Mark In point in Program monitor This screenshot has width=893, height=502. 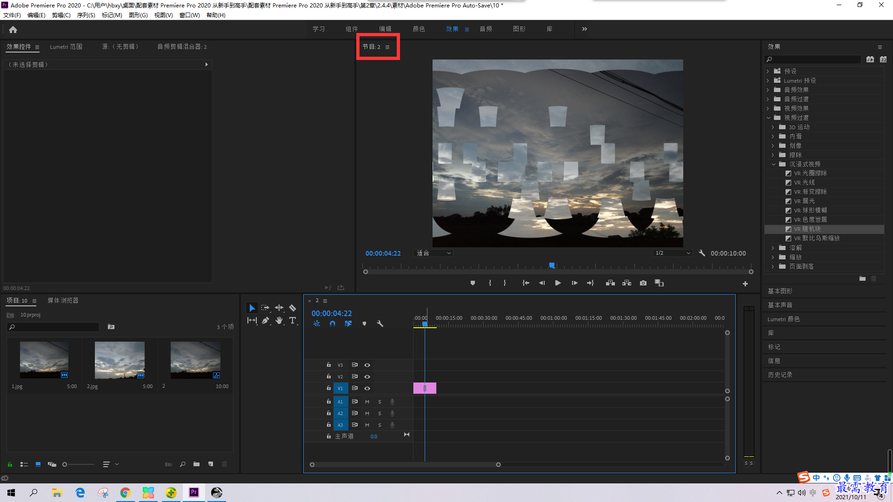pyautogui.click(x=490, y=283)
